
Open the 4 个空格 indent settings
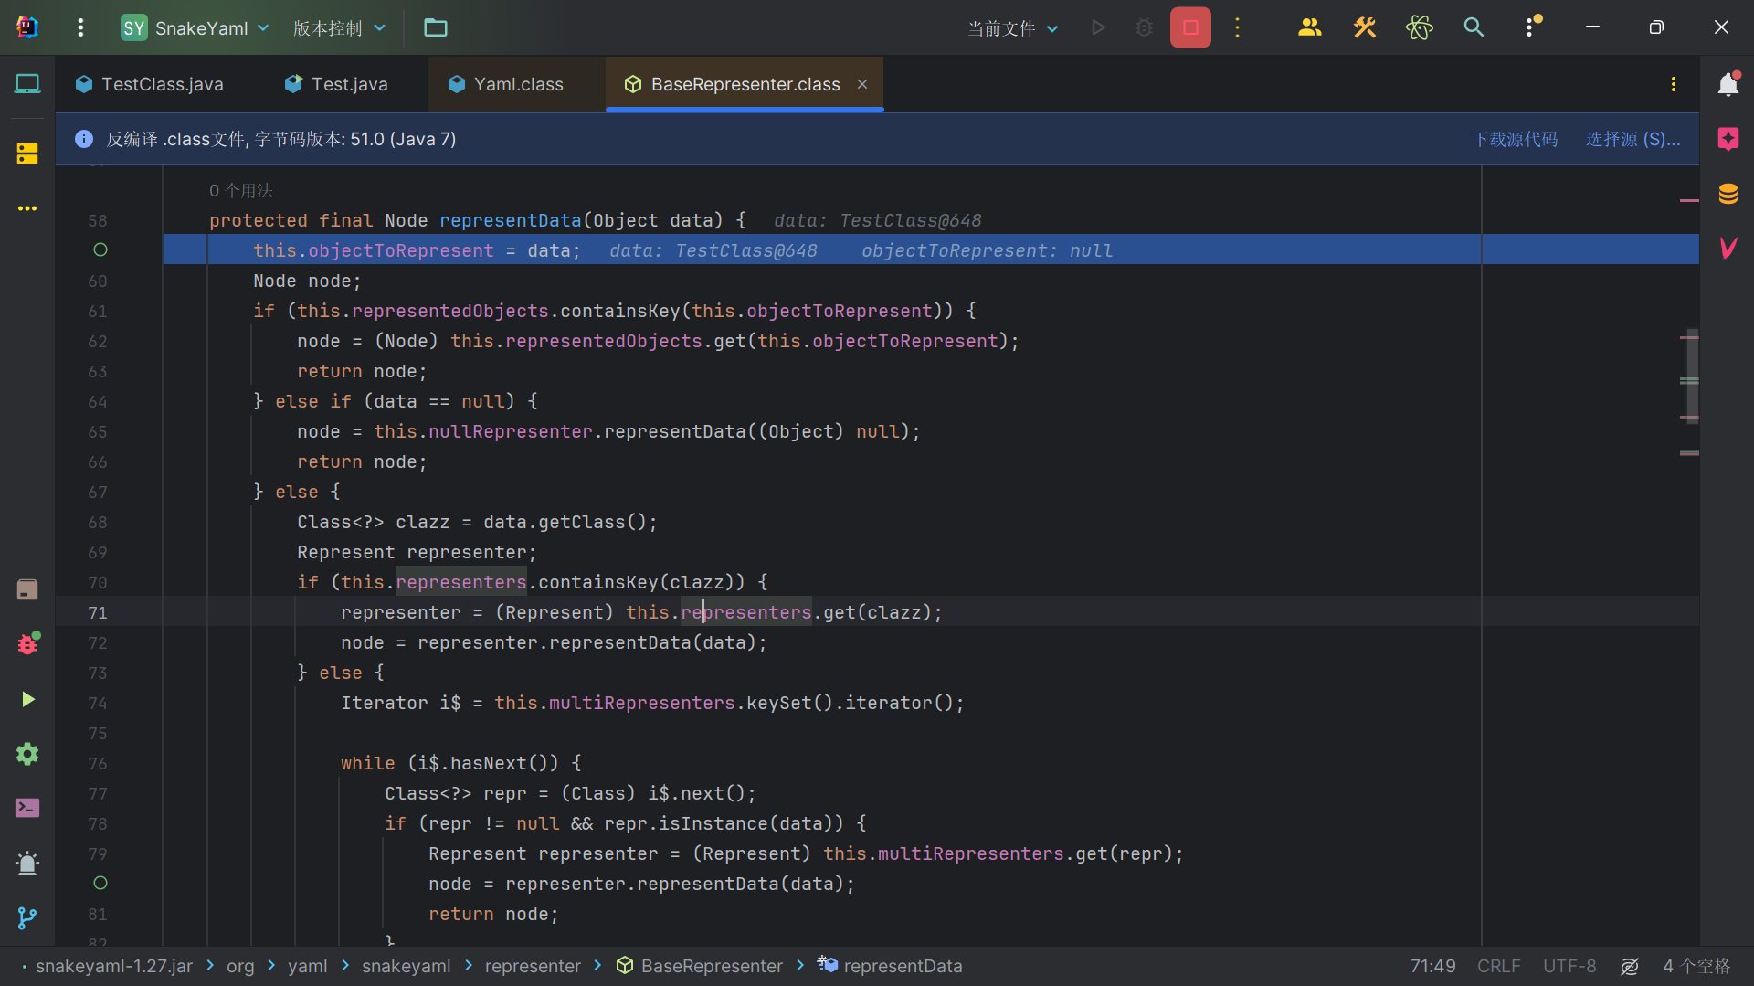pyautogui.click(x=1696, y=966)
